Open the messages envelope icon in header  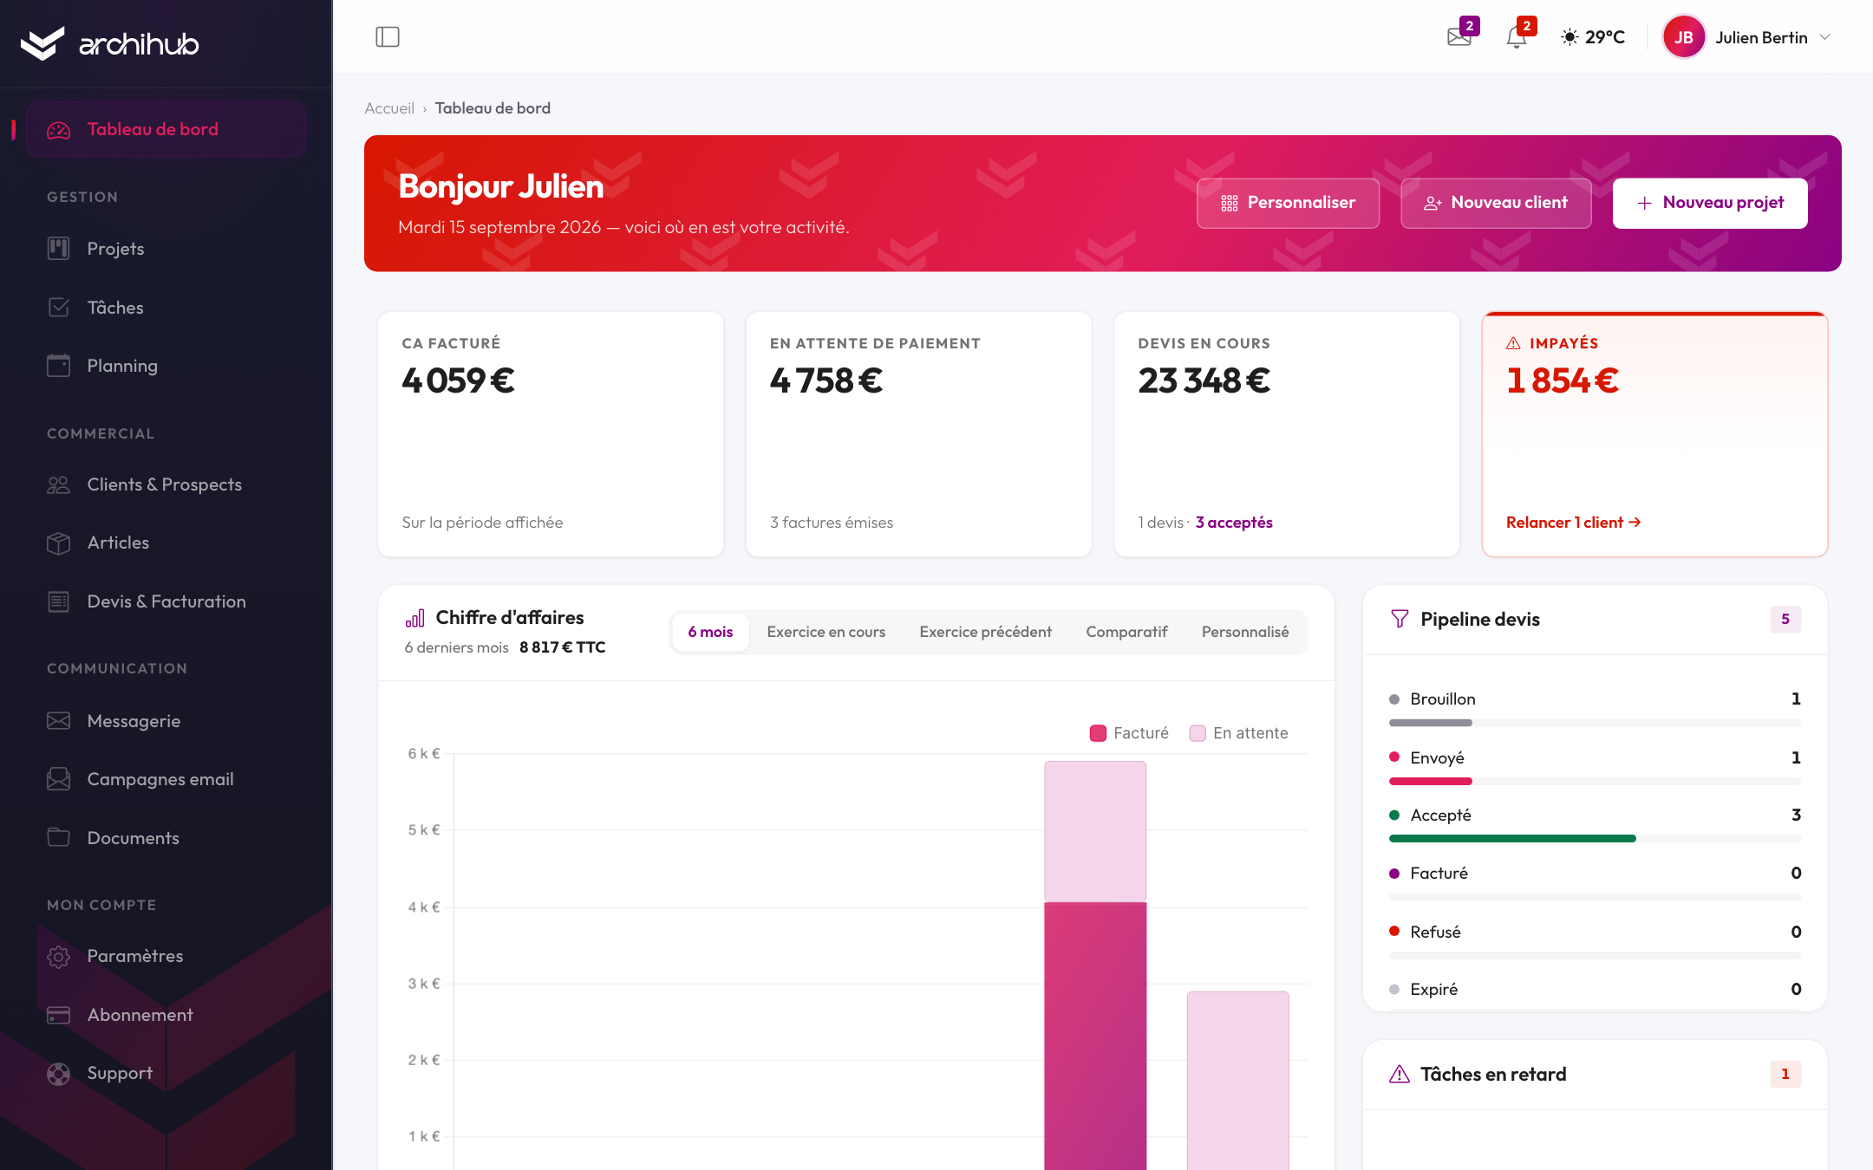pyautogui.click(x=1459, y=37)
